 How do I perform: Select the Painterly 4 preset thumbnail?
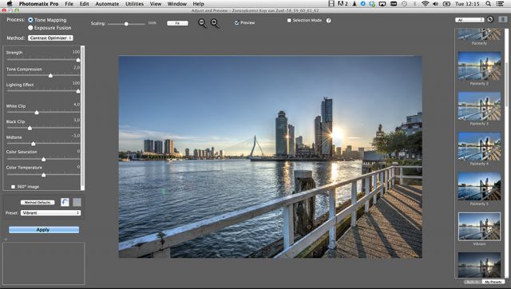pos(479,146)
